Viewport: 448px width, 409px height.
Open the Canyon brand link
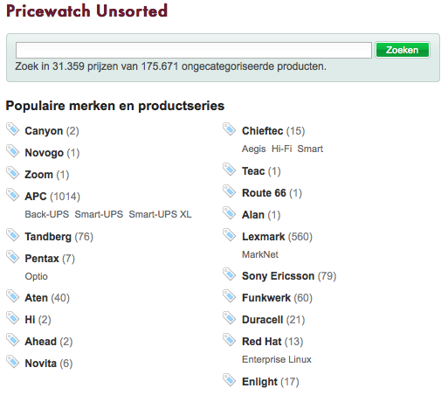[x=44, y=131]
